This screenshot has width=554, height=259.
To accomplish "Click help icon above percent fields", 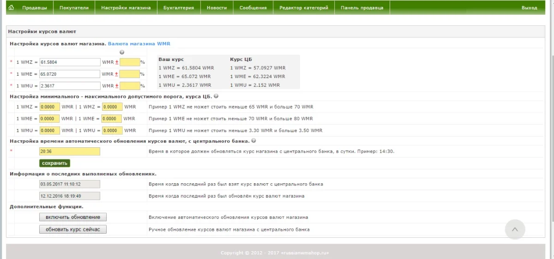I will pos(122,52).
